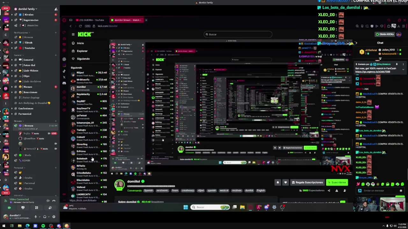Open the Discord invite people icon
Viewport: 408px width, 229px height.
tap(56, 9)
